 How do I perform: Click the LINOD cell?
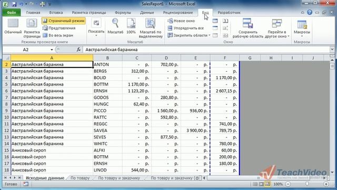(x=107, y=170)
